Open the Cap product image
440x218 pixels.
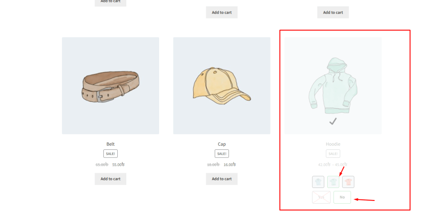222,86
